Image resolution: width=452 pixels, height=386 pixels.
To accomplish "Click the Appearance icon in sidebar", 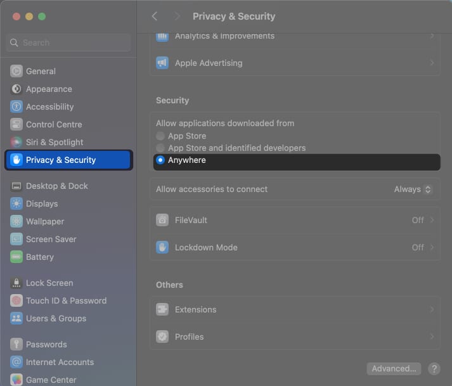I will click(x=16, y=89).
